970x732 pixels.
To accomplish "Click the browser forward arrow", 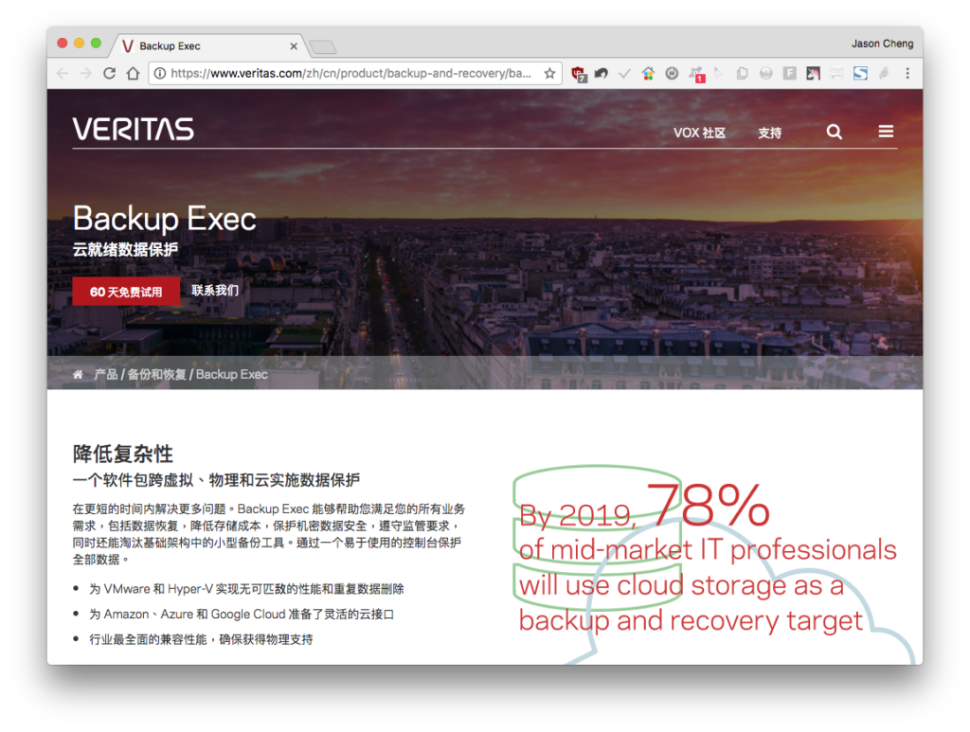I will tap(86, 74).
